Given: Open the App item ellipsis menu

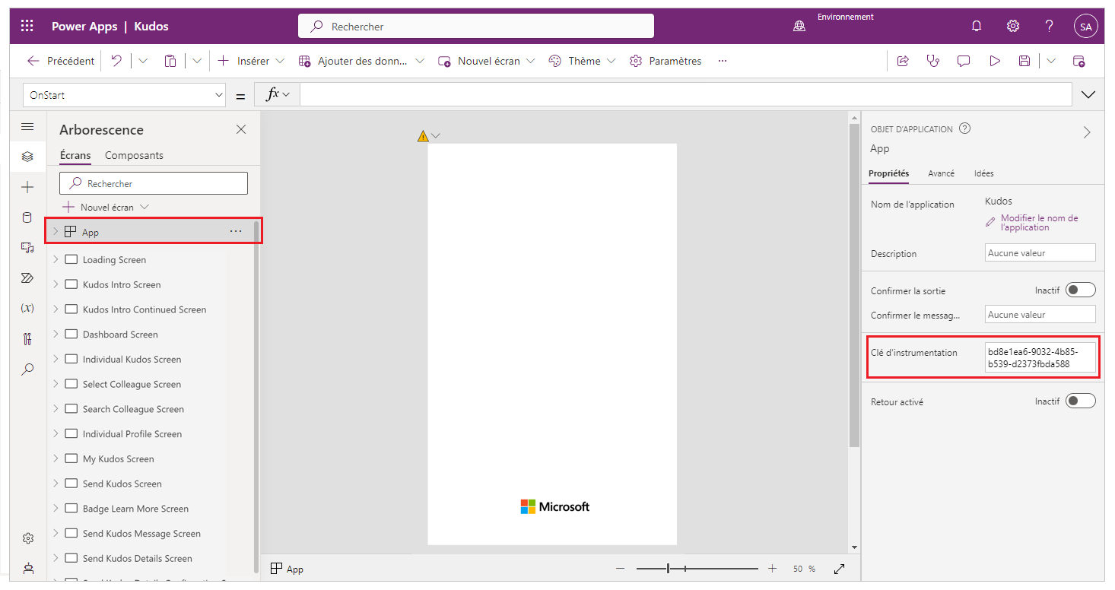Looking at the screenshot, I should [x=236, y=231].
